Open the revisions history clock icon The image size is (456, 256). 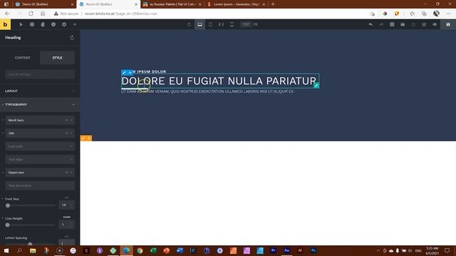(53, 25)
